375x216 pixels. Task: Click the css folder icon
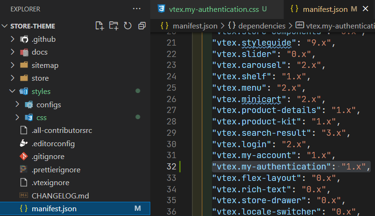pyautogui.click(x=29, y=118)
